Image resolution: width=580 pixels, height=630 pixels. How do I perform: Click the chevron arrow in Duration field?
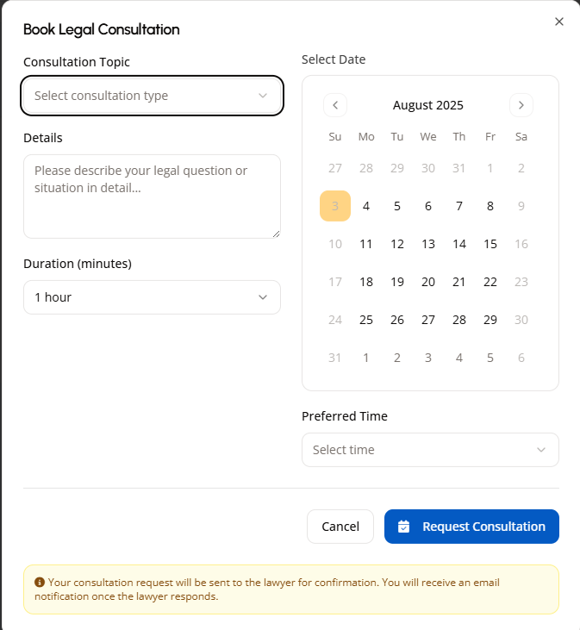pos(263,297)
